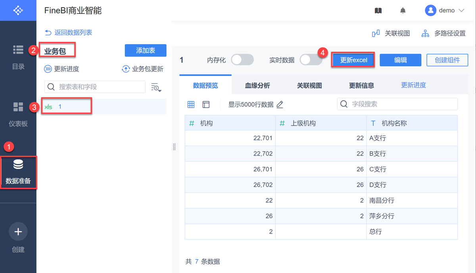Click the 创建 plus icon
Image resolution: width=476 pixels, height=273 pixels.
tap(18, 232)
